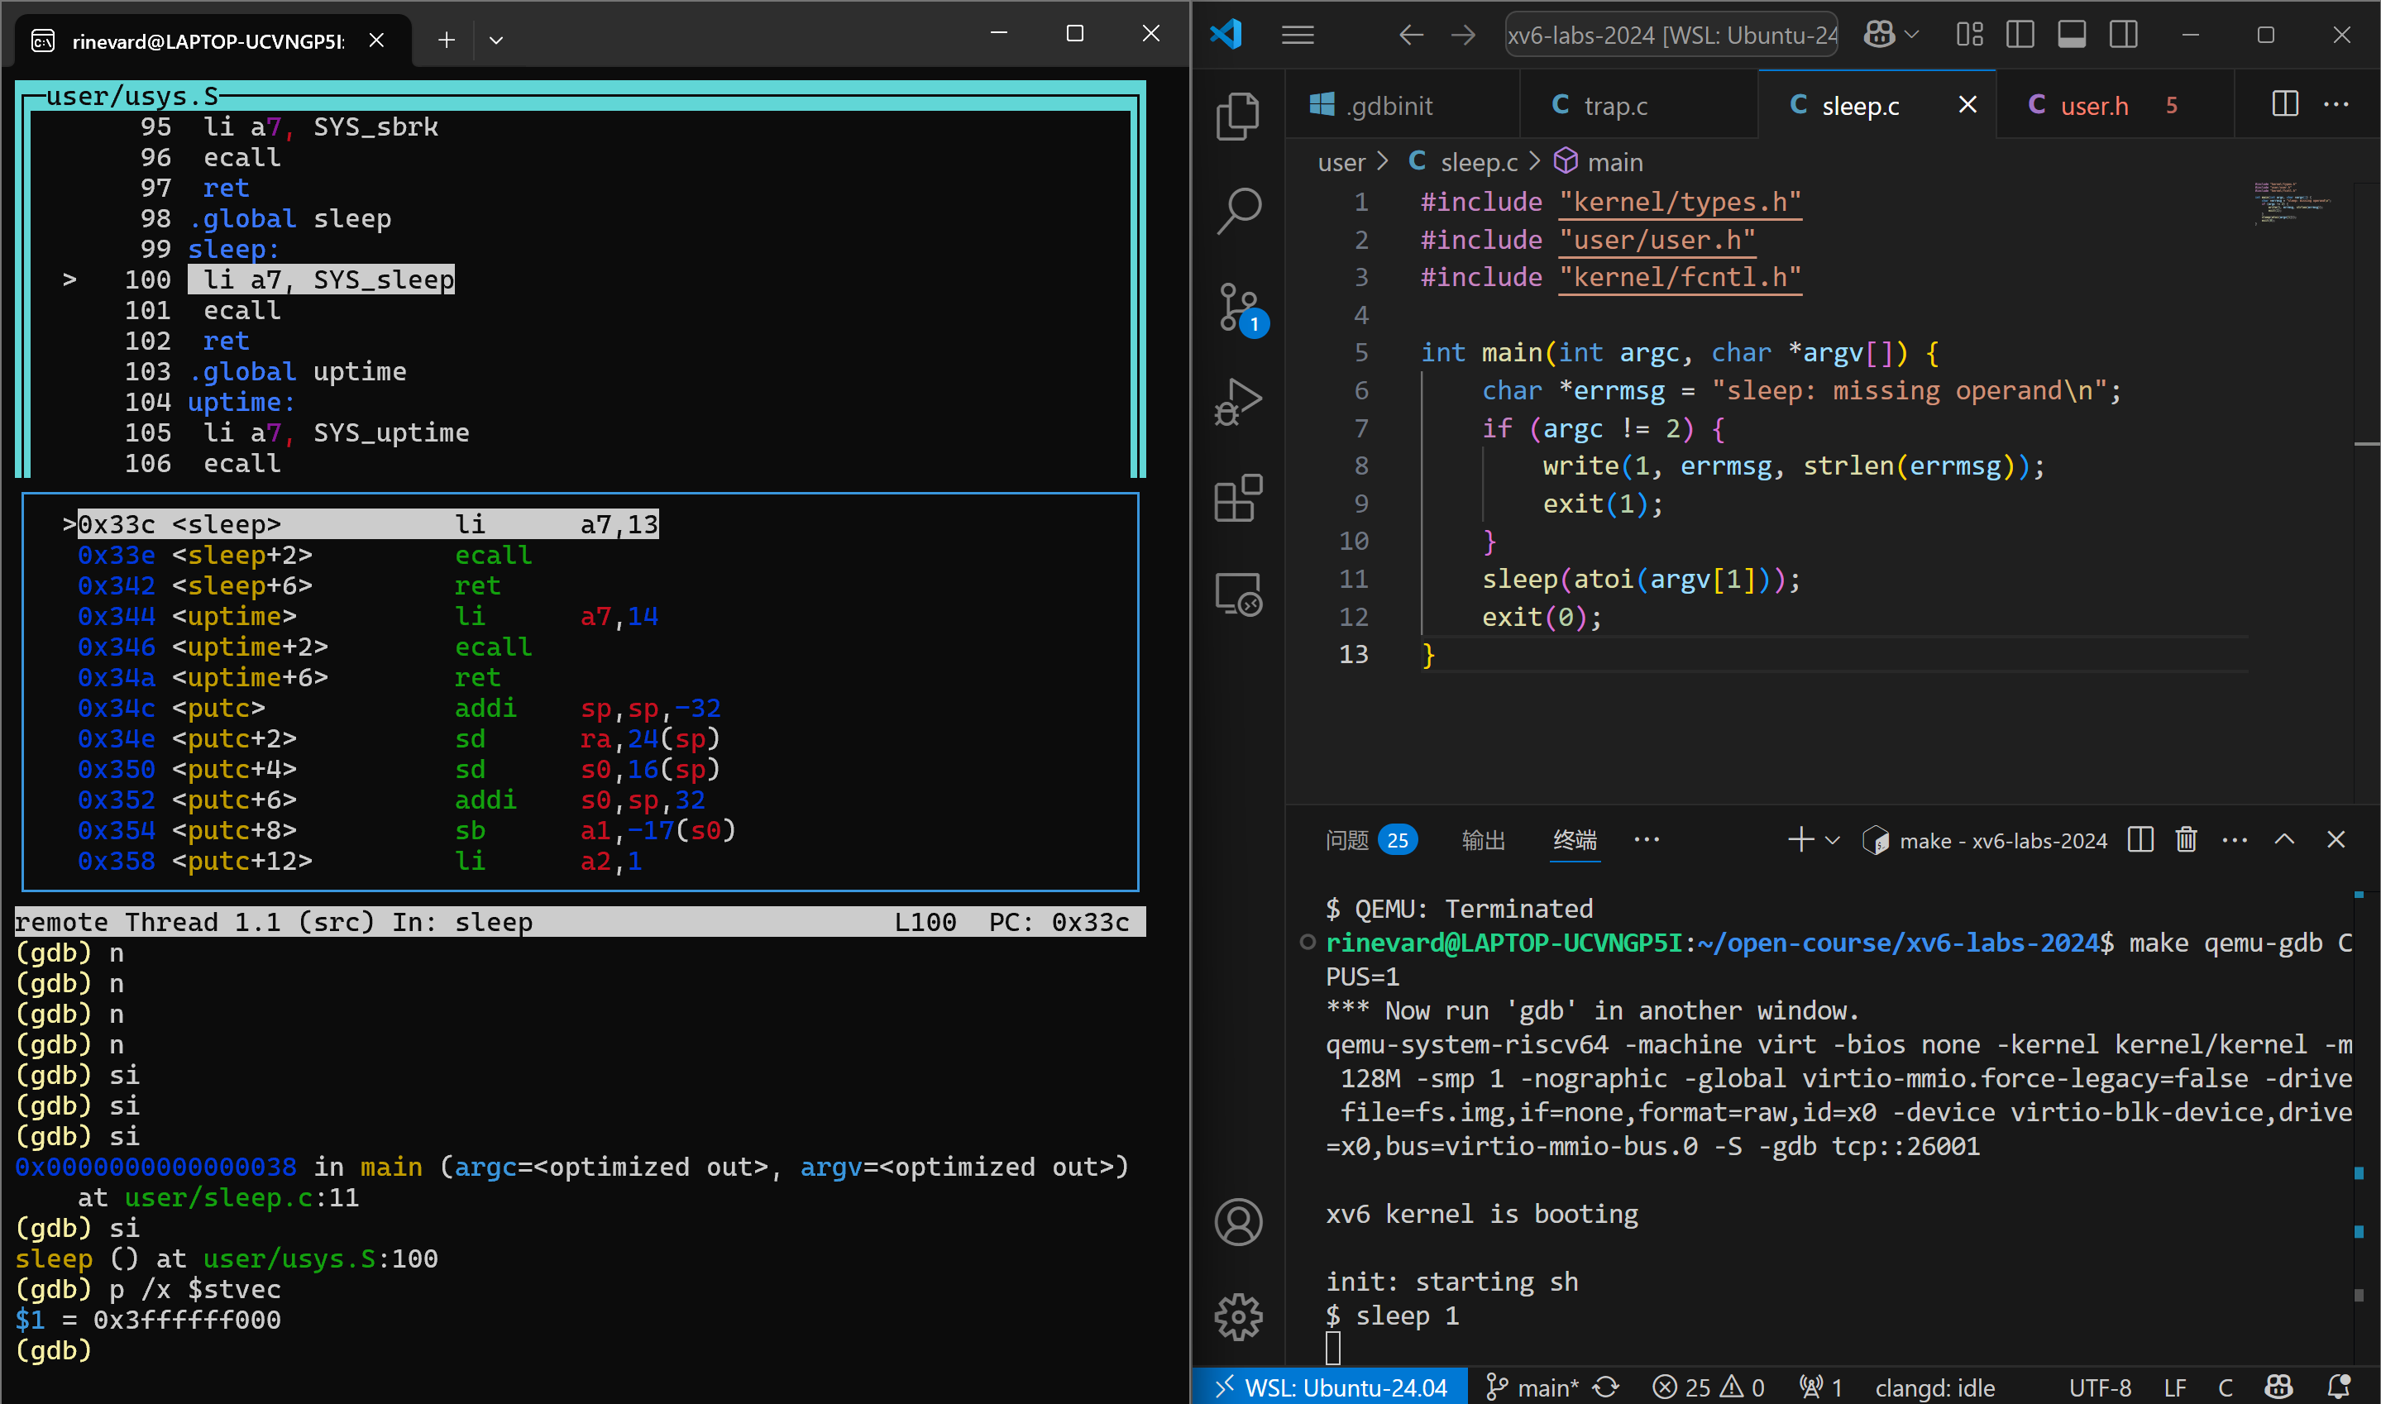This screenshot has width=2381, height=1404.
Task: Open the Explorer view in activity bar
Action: pos(1237,117)
